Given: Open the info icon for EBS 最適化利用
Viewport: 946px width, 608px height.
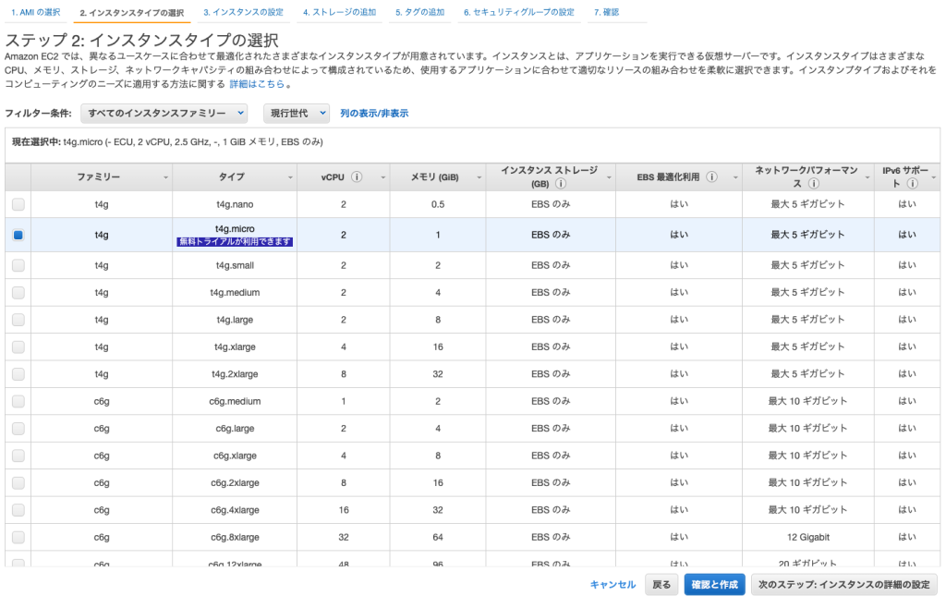Looking at the screenshot, I should tap(712, 176).
